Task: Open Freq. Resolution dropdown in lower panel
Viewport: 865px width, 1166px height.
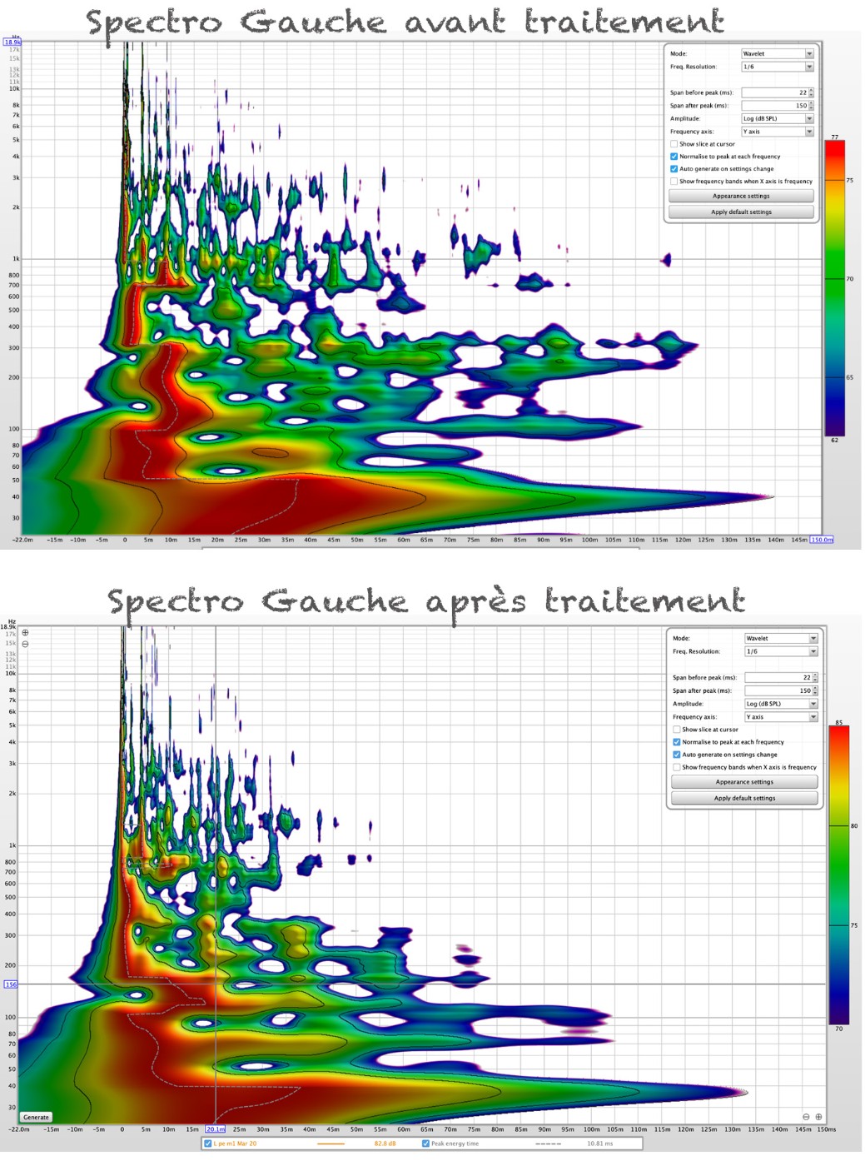Action: (x=780, y=652)
